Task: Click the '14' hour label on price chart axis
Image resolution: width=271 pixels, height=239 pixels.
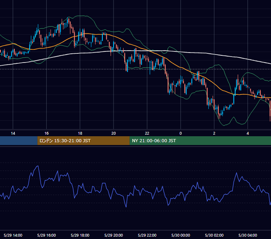Action: (x=13, y=133)
